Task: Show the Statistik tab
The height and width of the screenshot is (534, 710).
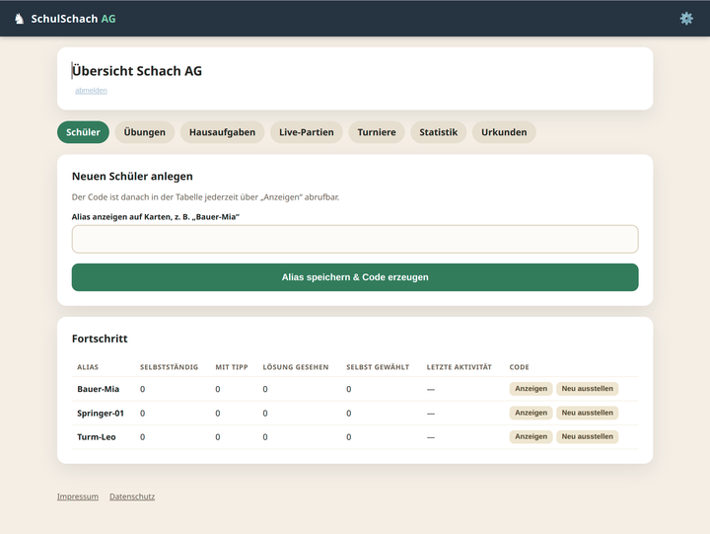Action: [438, 132]
